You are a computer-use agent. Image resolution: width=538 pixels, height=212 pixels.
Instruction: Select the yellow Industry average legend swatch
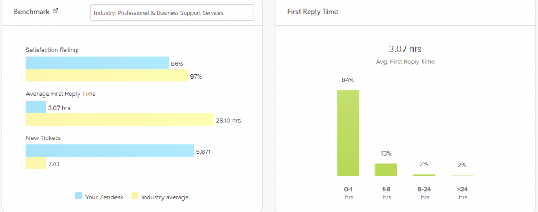[135, 197]
